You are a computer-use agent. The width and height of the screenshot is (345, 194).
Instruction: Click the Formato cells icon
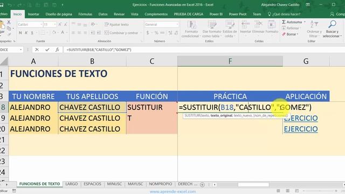click(x=272, y=27)
